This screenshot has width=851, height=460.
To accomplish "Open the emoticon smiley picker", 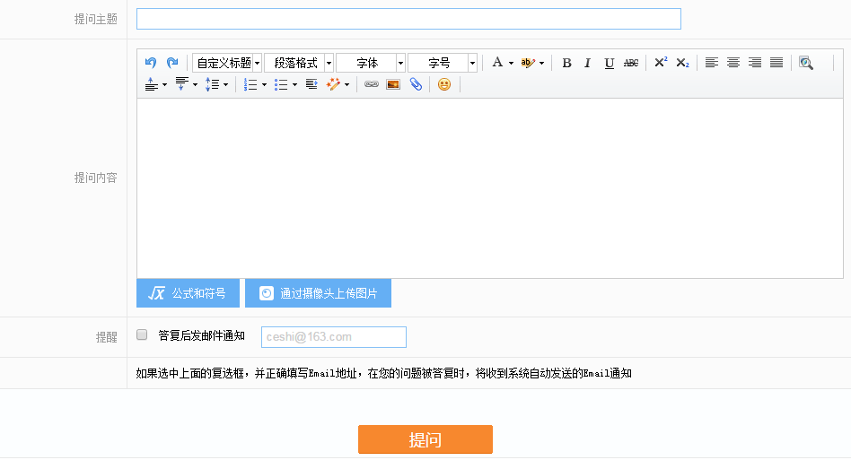I will coord(444,84).
